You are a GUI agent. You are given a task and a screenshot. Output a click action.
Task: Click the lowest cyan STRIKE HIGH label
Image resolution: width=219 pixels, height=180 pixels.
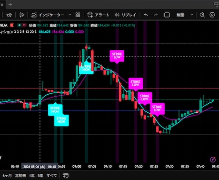tap(61, 120)
